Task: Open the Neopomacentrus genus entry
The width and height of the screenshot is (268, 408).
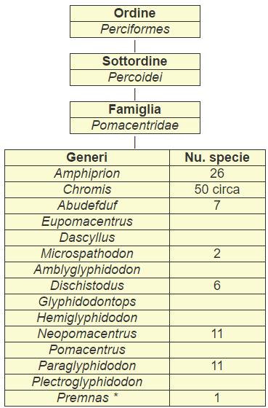Action: pos(87,334)
